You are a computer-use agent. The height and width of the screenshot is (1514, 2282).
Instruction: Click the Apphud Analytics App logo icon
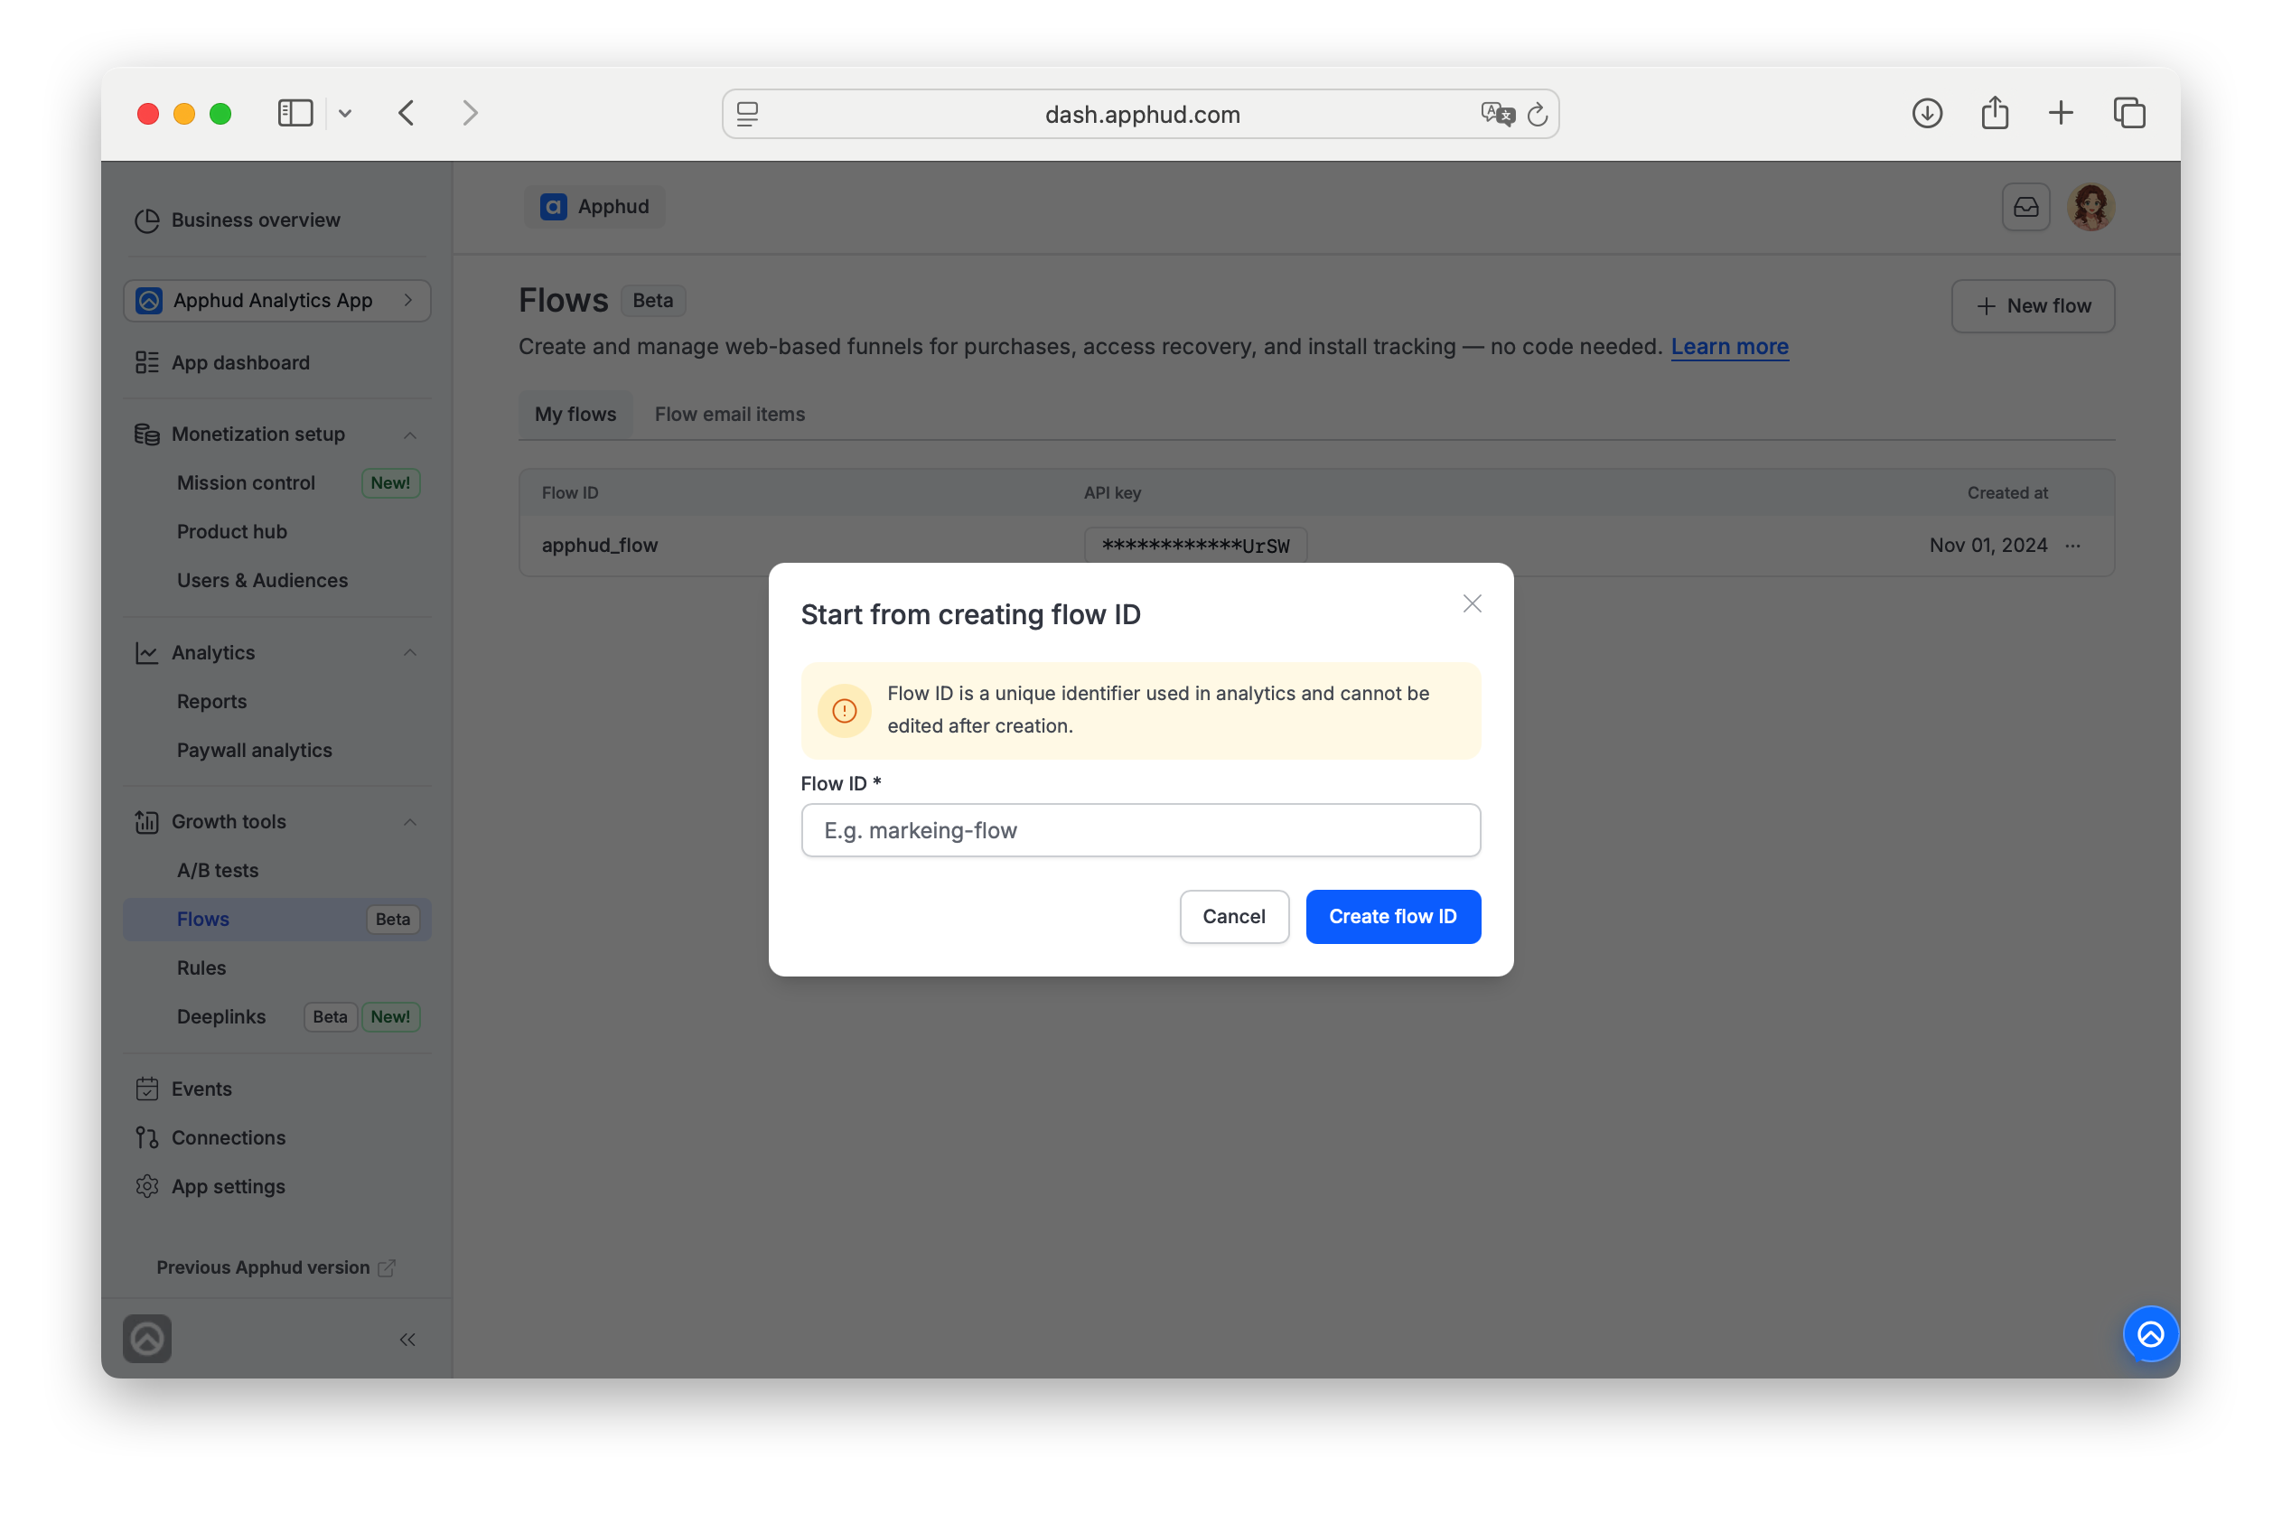149,300
